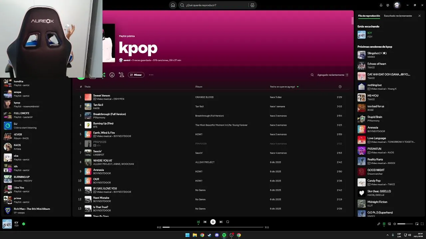Click the Mixear button
The height and width of the screenshot is (239, 426).
[x=136, y=75]
